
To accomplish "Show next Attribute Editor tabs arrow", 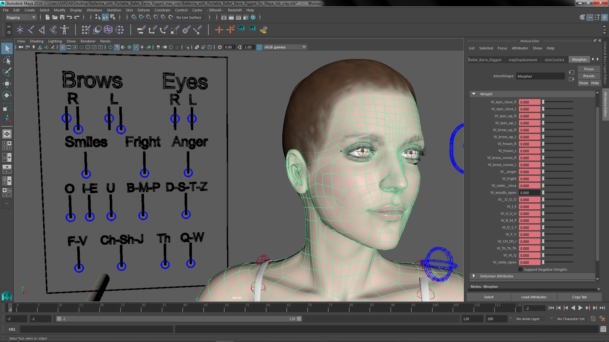I will (x=598, y=59).
